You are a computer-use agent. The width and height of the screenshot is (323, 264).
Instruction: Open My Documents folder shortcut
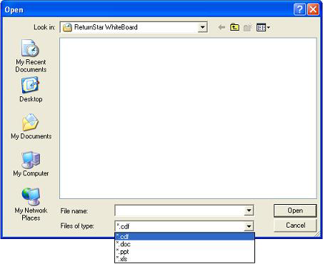pyautogui.click(x=31, y=126)
